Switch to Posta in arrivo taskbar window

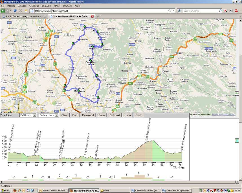(53, 190)
